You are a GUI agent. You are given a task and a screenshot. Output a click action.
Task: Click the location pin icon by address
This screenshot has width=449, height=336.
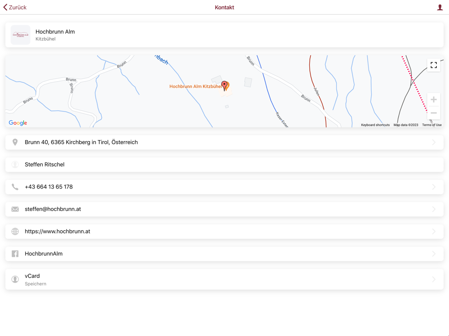coord(15,142)
